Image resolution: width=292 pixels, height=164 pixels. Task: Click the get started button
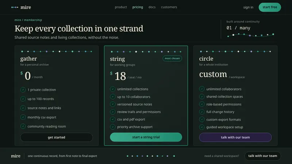pyautogui.click(x=57, y=137)
